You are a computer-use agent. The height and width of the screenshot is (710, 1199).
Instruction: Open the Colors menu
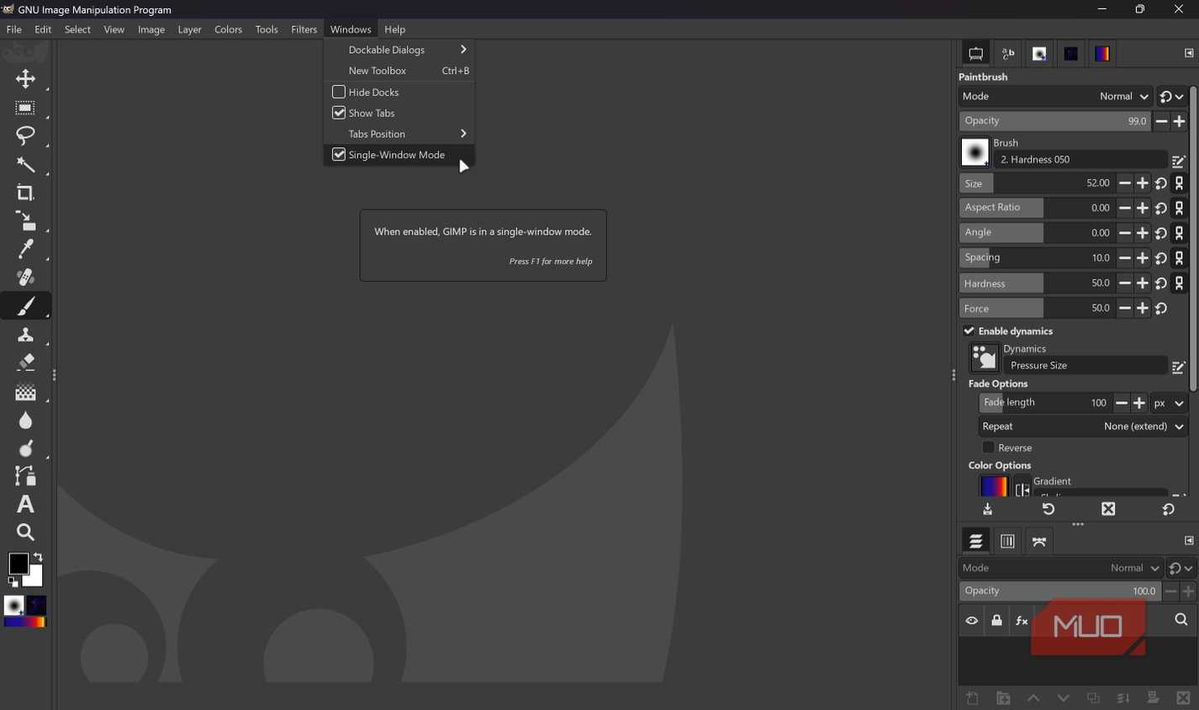[x=228, y=29]
